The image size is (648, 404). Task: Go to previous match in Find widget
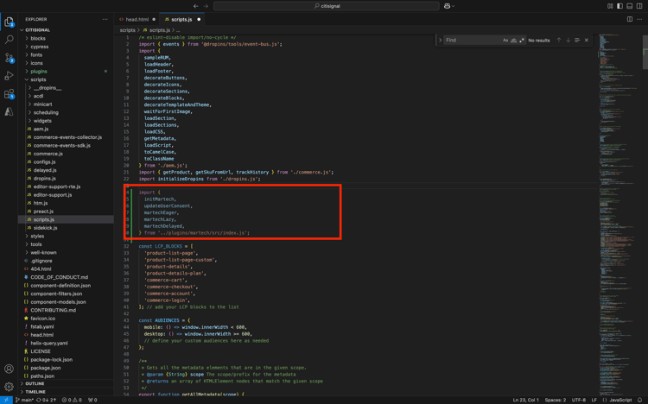pyautogui.click(x=559, y=40)
